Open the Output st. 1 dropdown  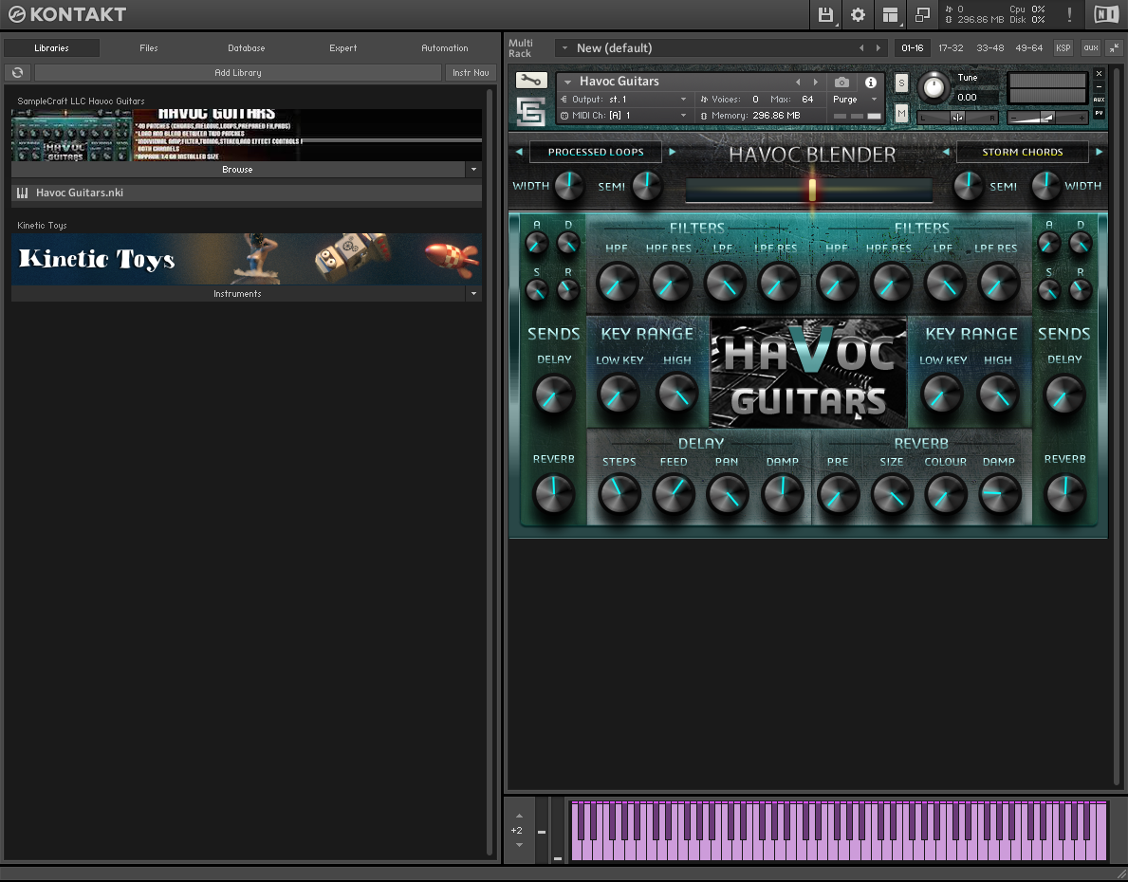(x=624, y=100)
